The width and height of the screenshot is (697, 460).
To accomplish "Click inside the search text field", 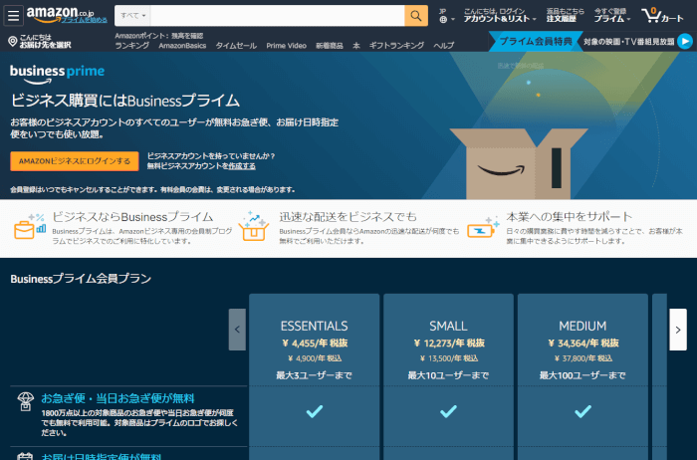I will pos(277,15).
